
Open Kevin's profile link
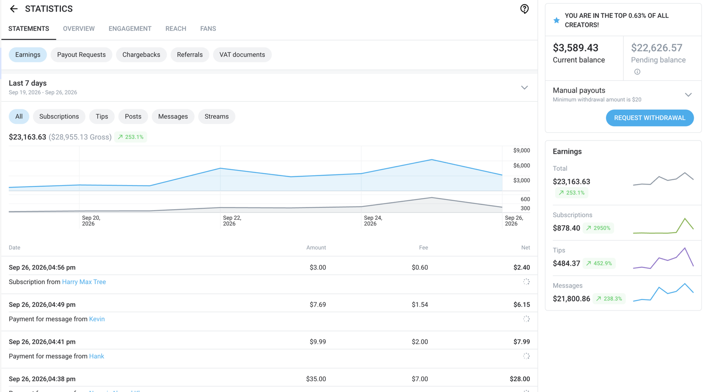coord(97,319)
